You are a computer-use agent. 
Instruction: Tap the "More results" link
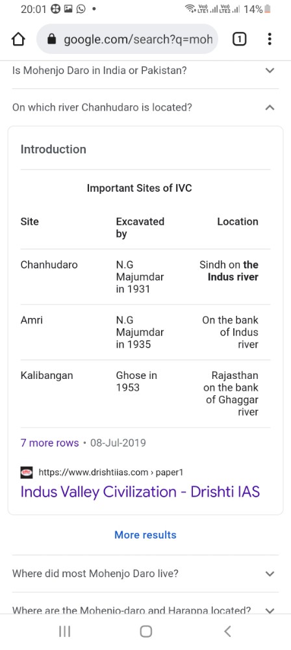click(x=145, y=535)
